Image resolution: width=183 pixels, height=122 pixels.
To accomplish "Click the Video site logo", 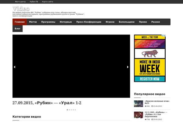I will (x=21, y=9).
